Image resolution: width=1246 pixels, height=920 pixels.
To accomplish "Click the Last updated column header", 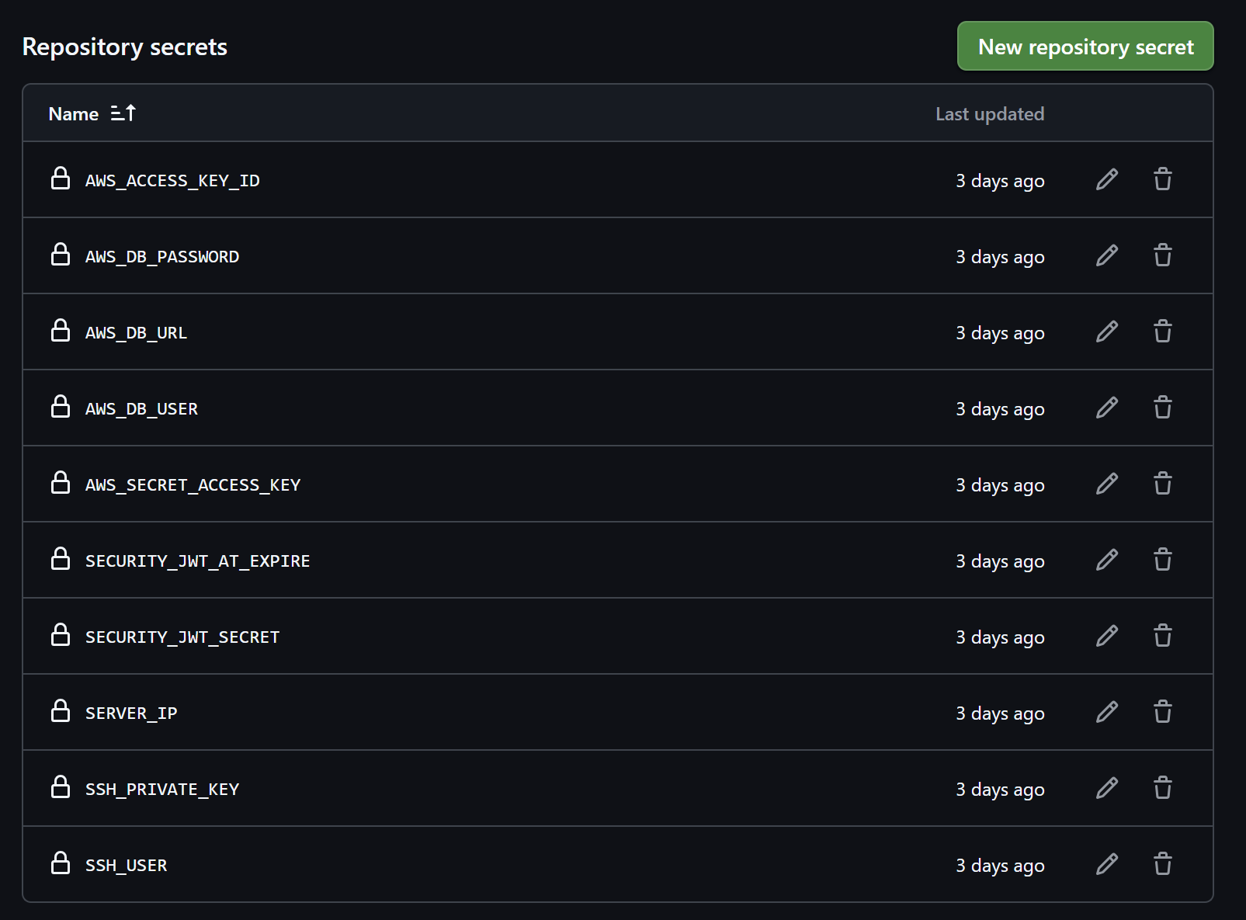I will (990, 114).
